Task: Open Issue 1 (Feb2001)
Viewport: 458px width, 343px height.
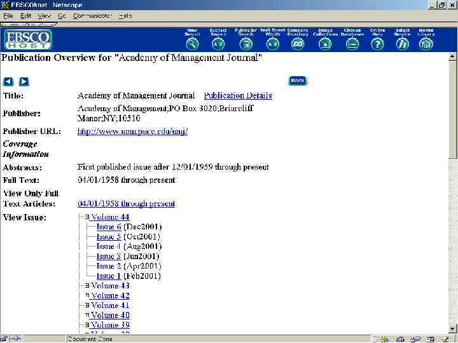Action: point(109,276)
